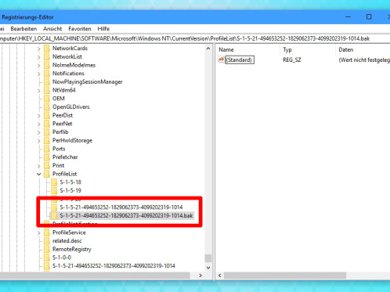Select ProfileList subkey name ending in 4099202319-1014

coord(121,207)
